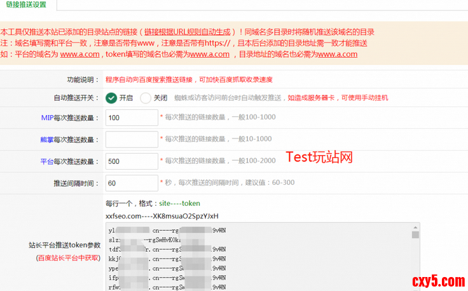Image resolution: width=468 pixels, height=291 pixels.
Task: Click the blue 熊掌 label link
Action: (48, 140)
